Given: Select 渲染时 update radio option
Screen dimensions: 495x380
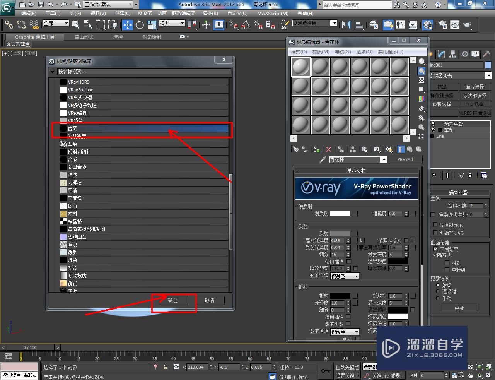Looking at the screenshot, I should 438,291.
